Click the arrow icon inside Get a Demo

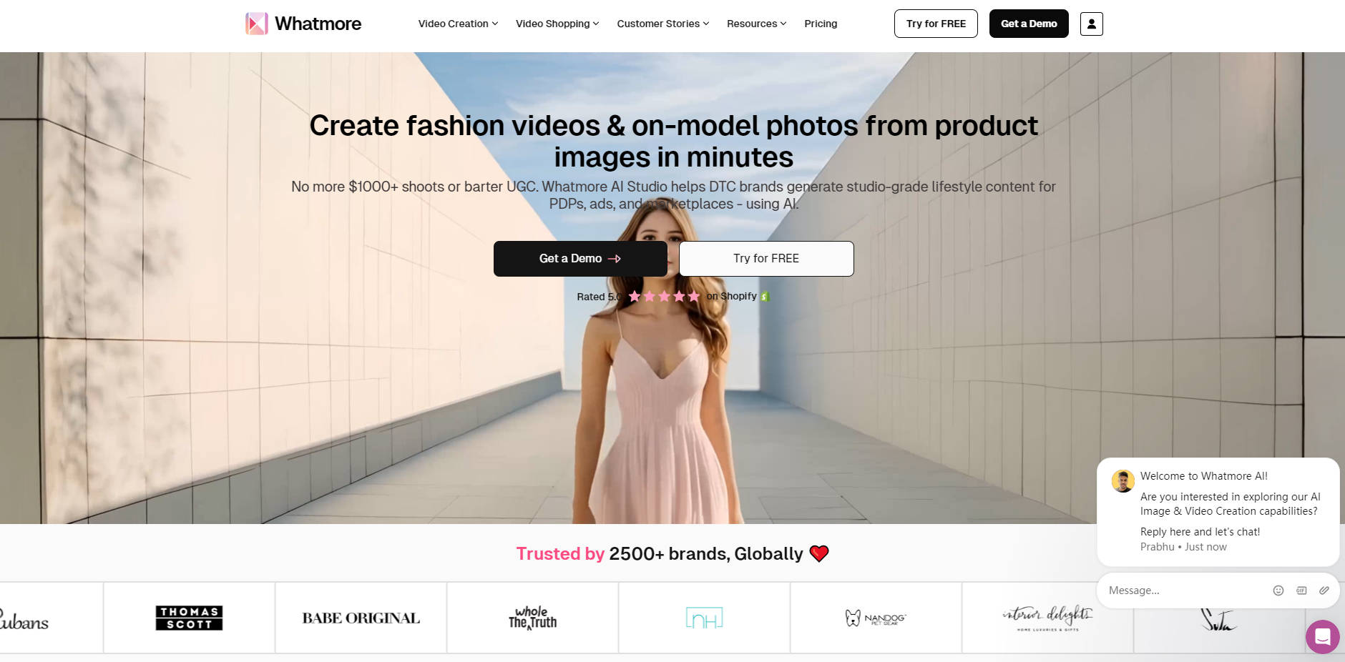click(x=615, y=258)
